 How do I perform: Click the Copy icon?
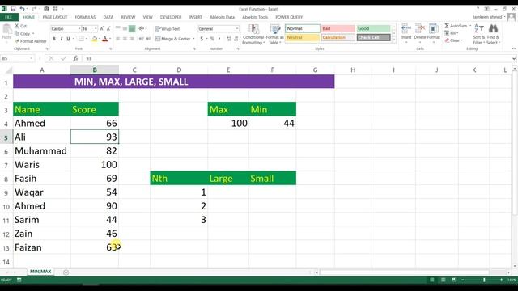pyautogui.click(x=17, y=33)
